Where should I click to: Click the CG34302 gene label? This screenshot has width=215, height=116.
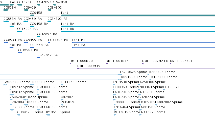coord(55,8)
